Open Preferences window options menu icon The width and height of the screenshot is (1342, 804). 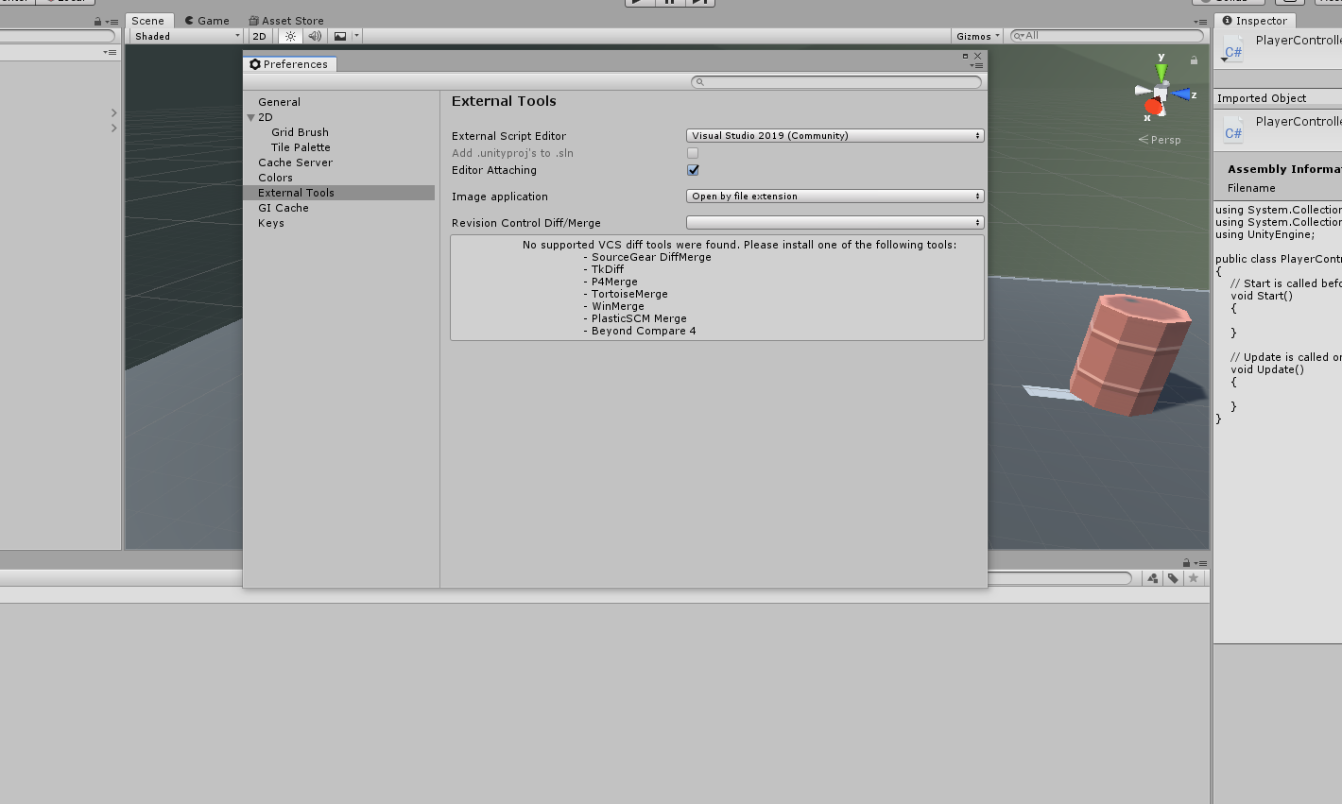977,65
